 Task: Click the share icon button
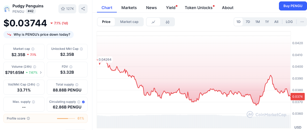coord(83,9)
